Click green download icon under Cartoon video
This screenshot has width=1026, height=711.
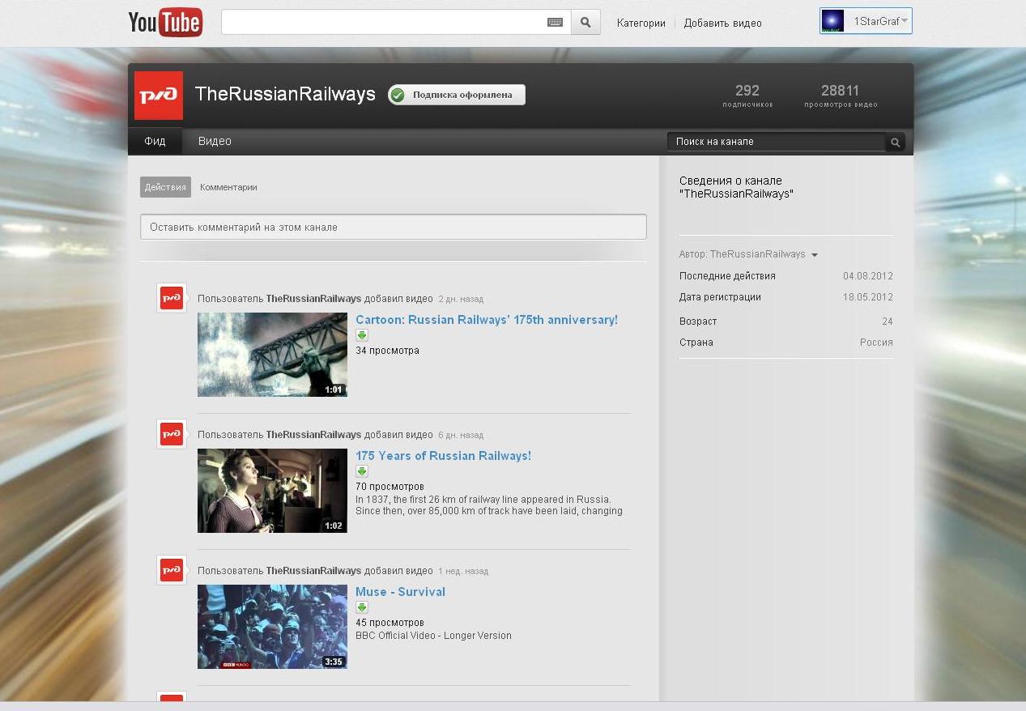click(362, 335)
